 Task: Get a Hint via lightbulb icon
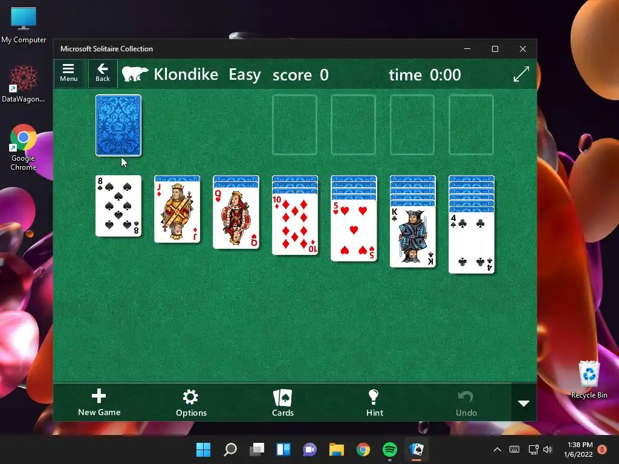pos(374,403)
